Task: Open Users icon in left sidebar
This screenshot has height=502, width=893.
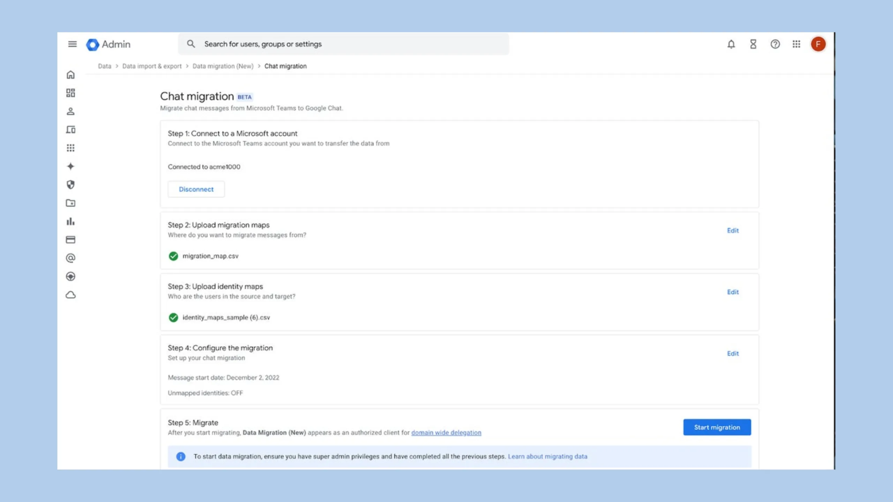Action: point(70,111)
